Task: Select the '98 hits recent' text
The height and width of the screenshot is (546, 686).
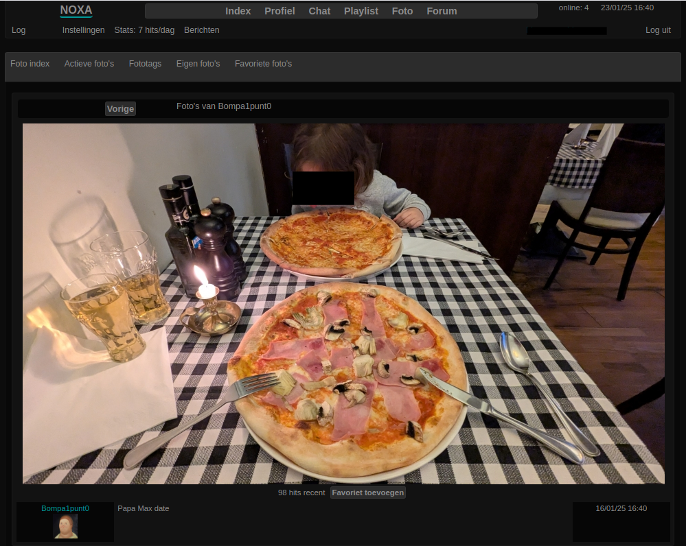Action: tap(301, 492)
